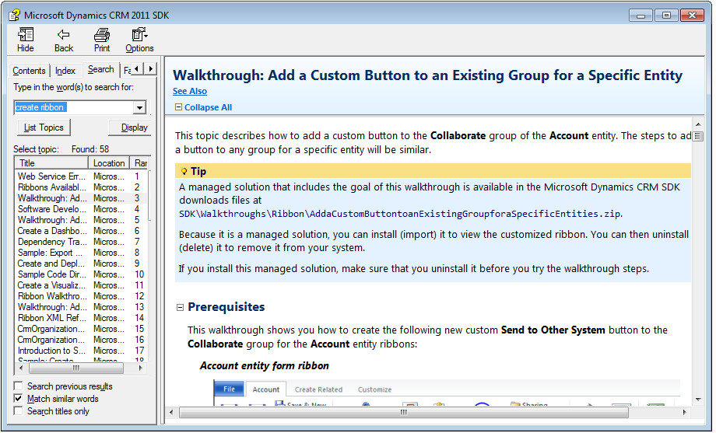Click the Collapse All minus icon

point(178,107)
